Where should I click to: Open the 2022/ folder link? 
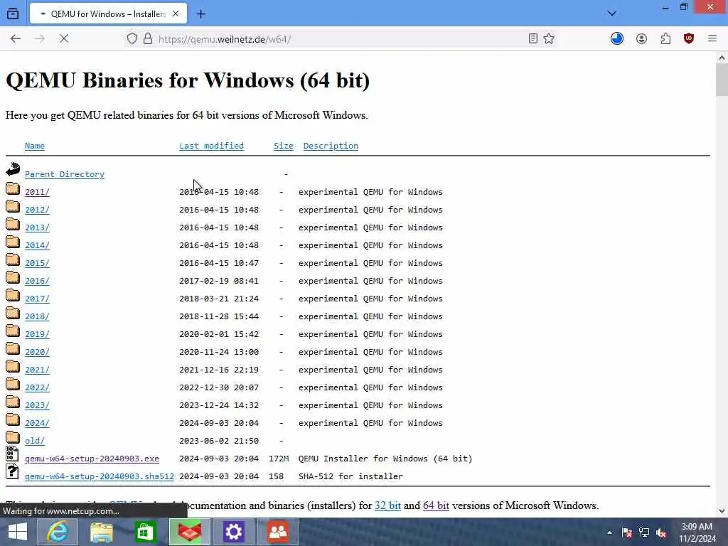37,387
